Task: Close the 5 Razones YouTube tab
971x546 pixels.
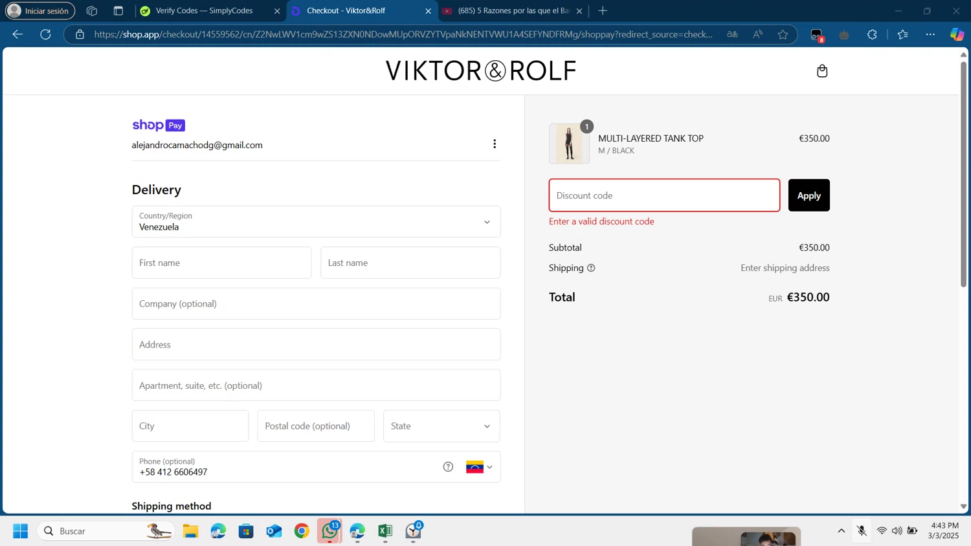Action: point(579,11)
